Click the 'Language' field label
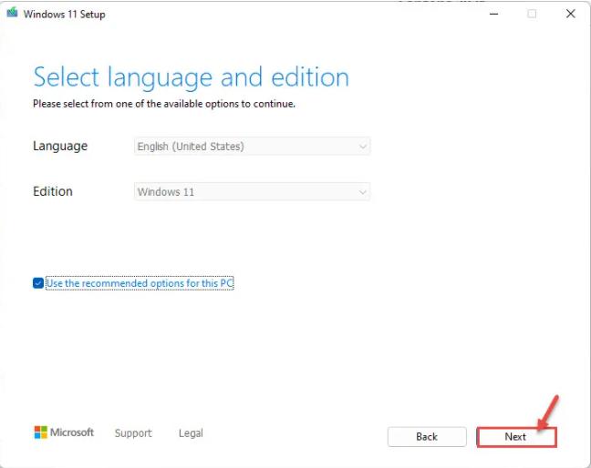The height and width of the screenshot is (468, 591). click(60, 146)
